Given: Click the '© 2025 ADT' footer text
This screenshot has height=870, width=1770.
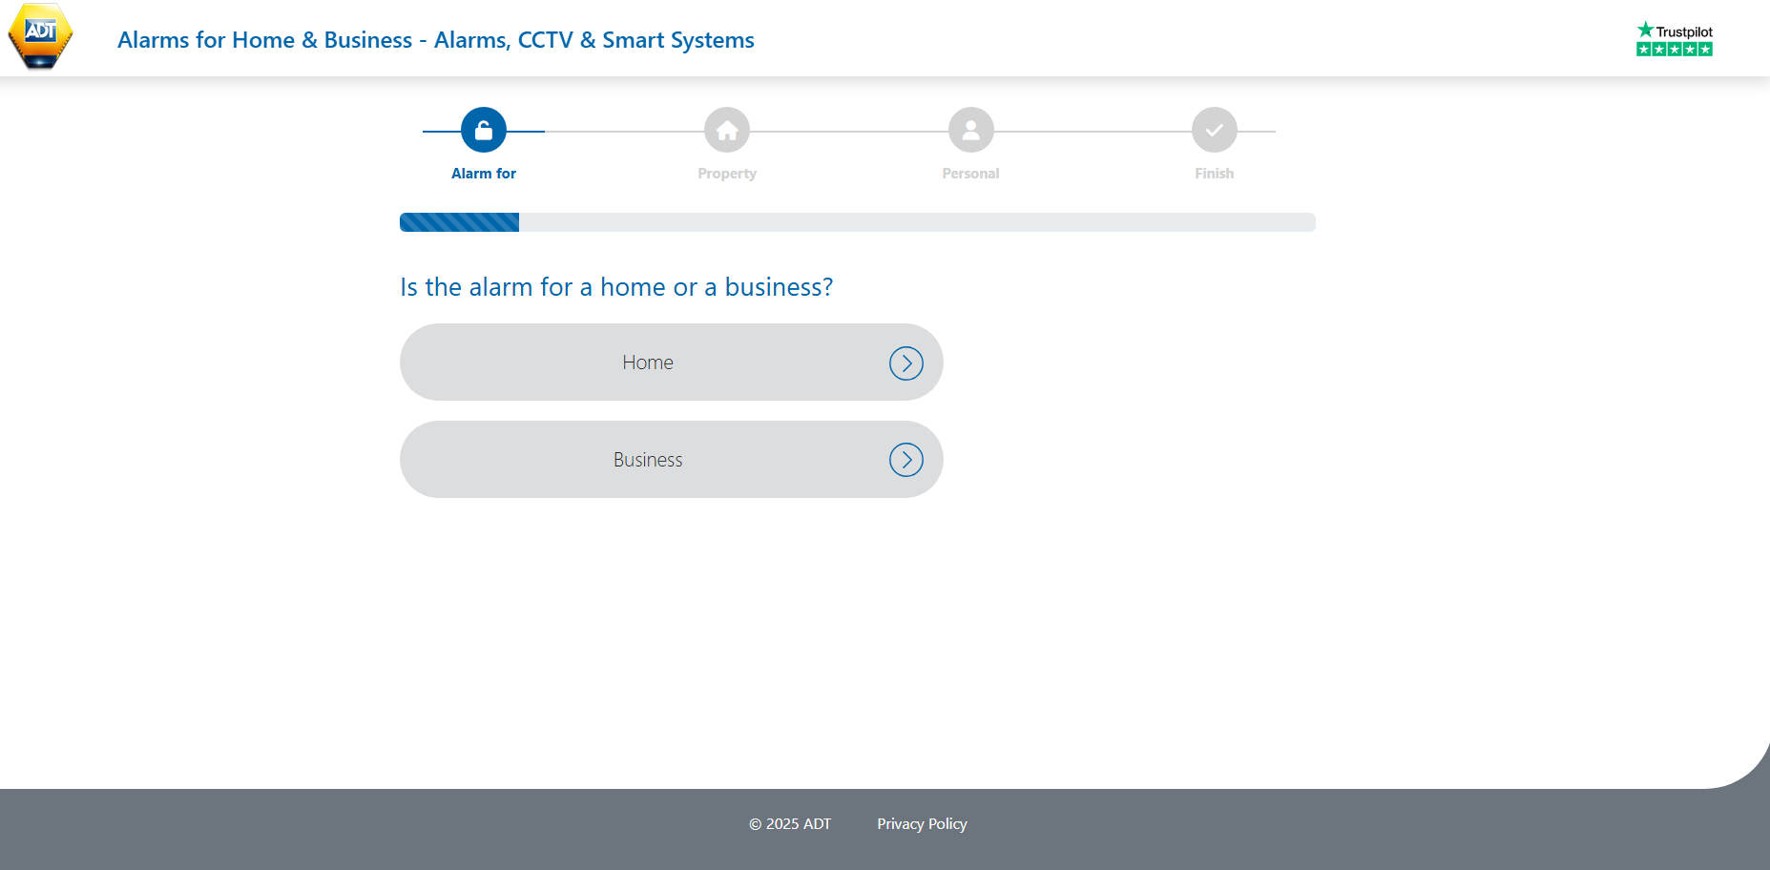Looking at the screenshot, I should click(790, 824).
